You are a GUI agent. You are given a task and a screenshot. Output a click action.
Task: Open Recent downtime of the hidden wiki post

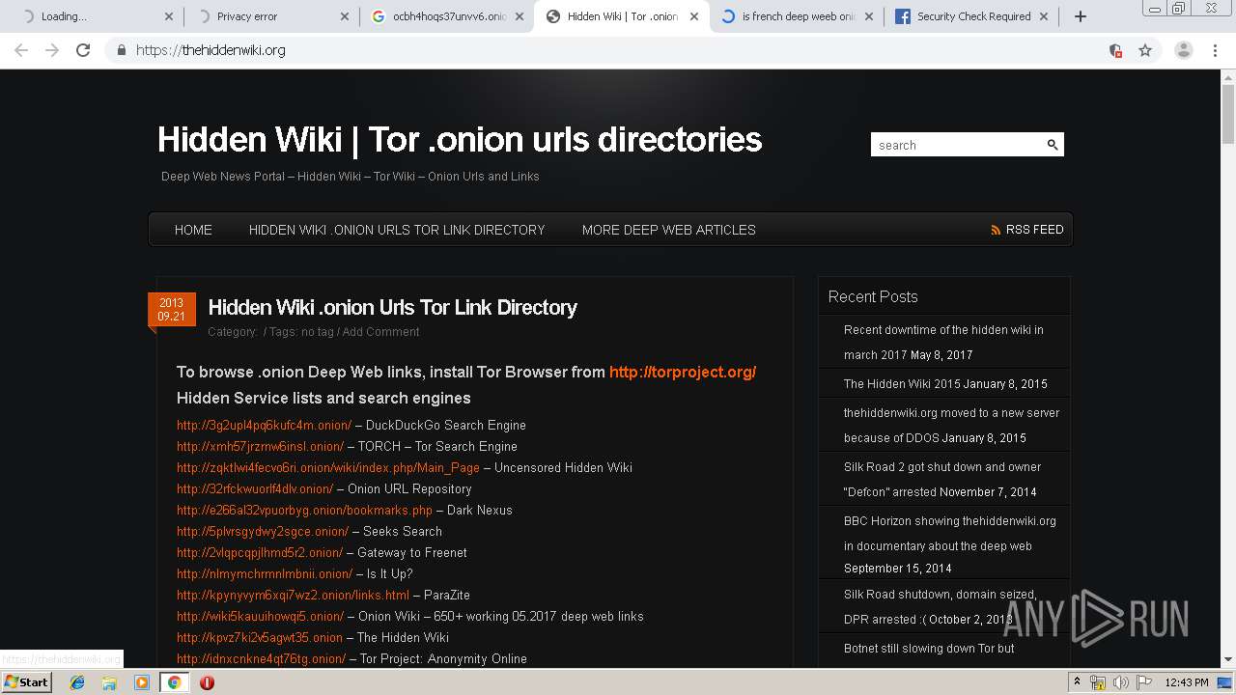pos(943,342)
